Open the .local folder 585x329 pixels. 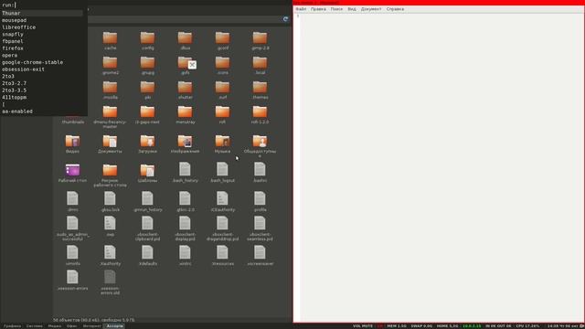[260, 65]
